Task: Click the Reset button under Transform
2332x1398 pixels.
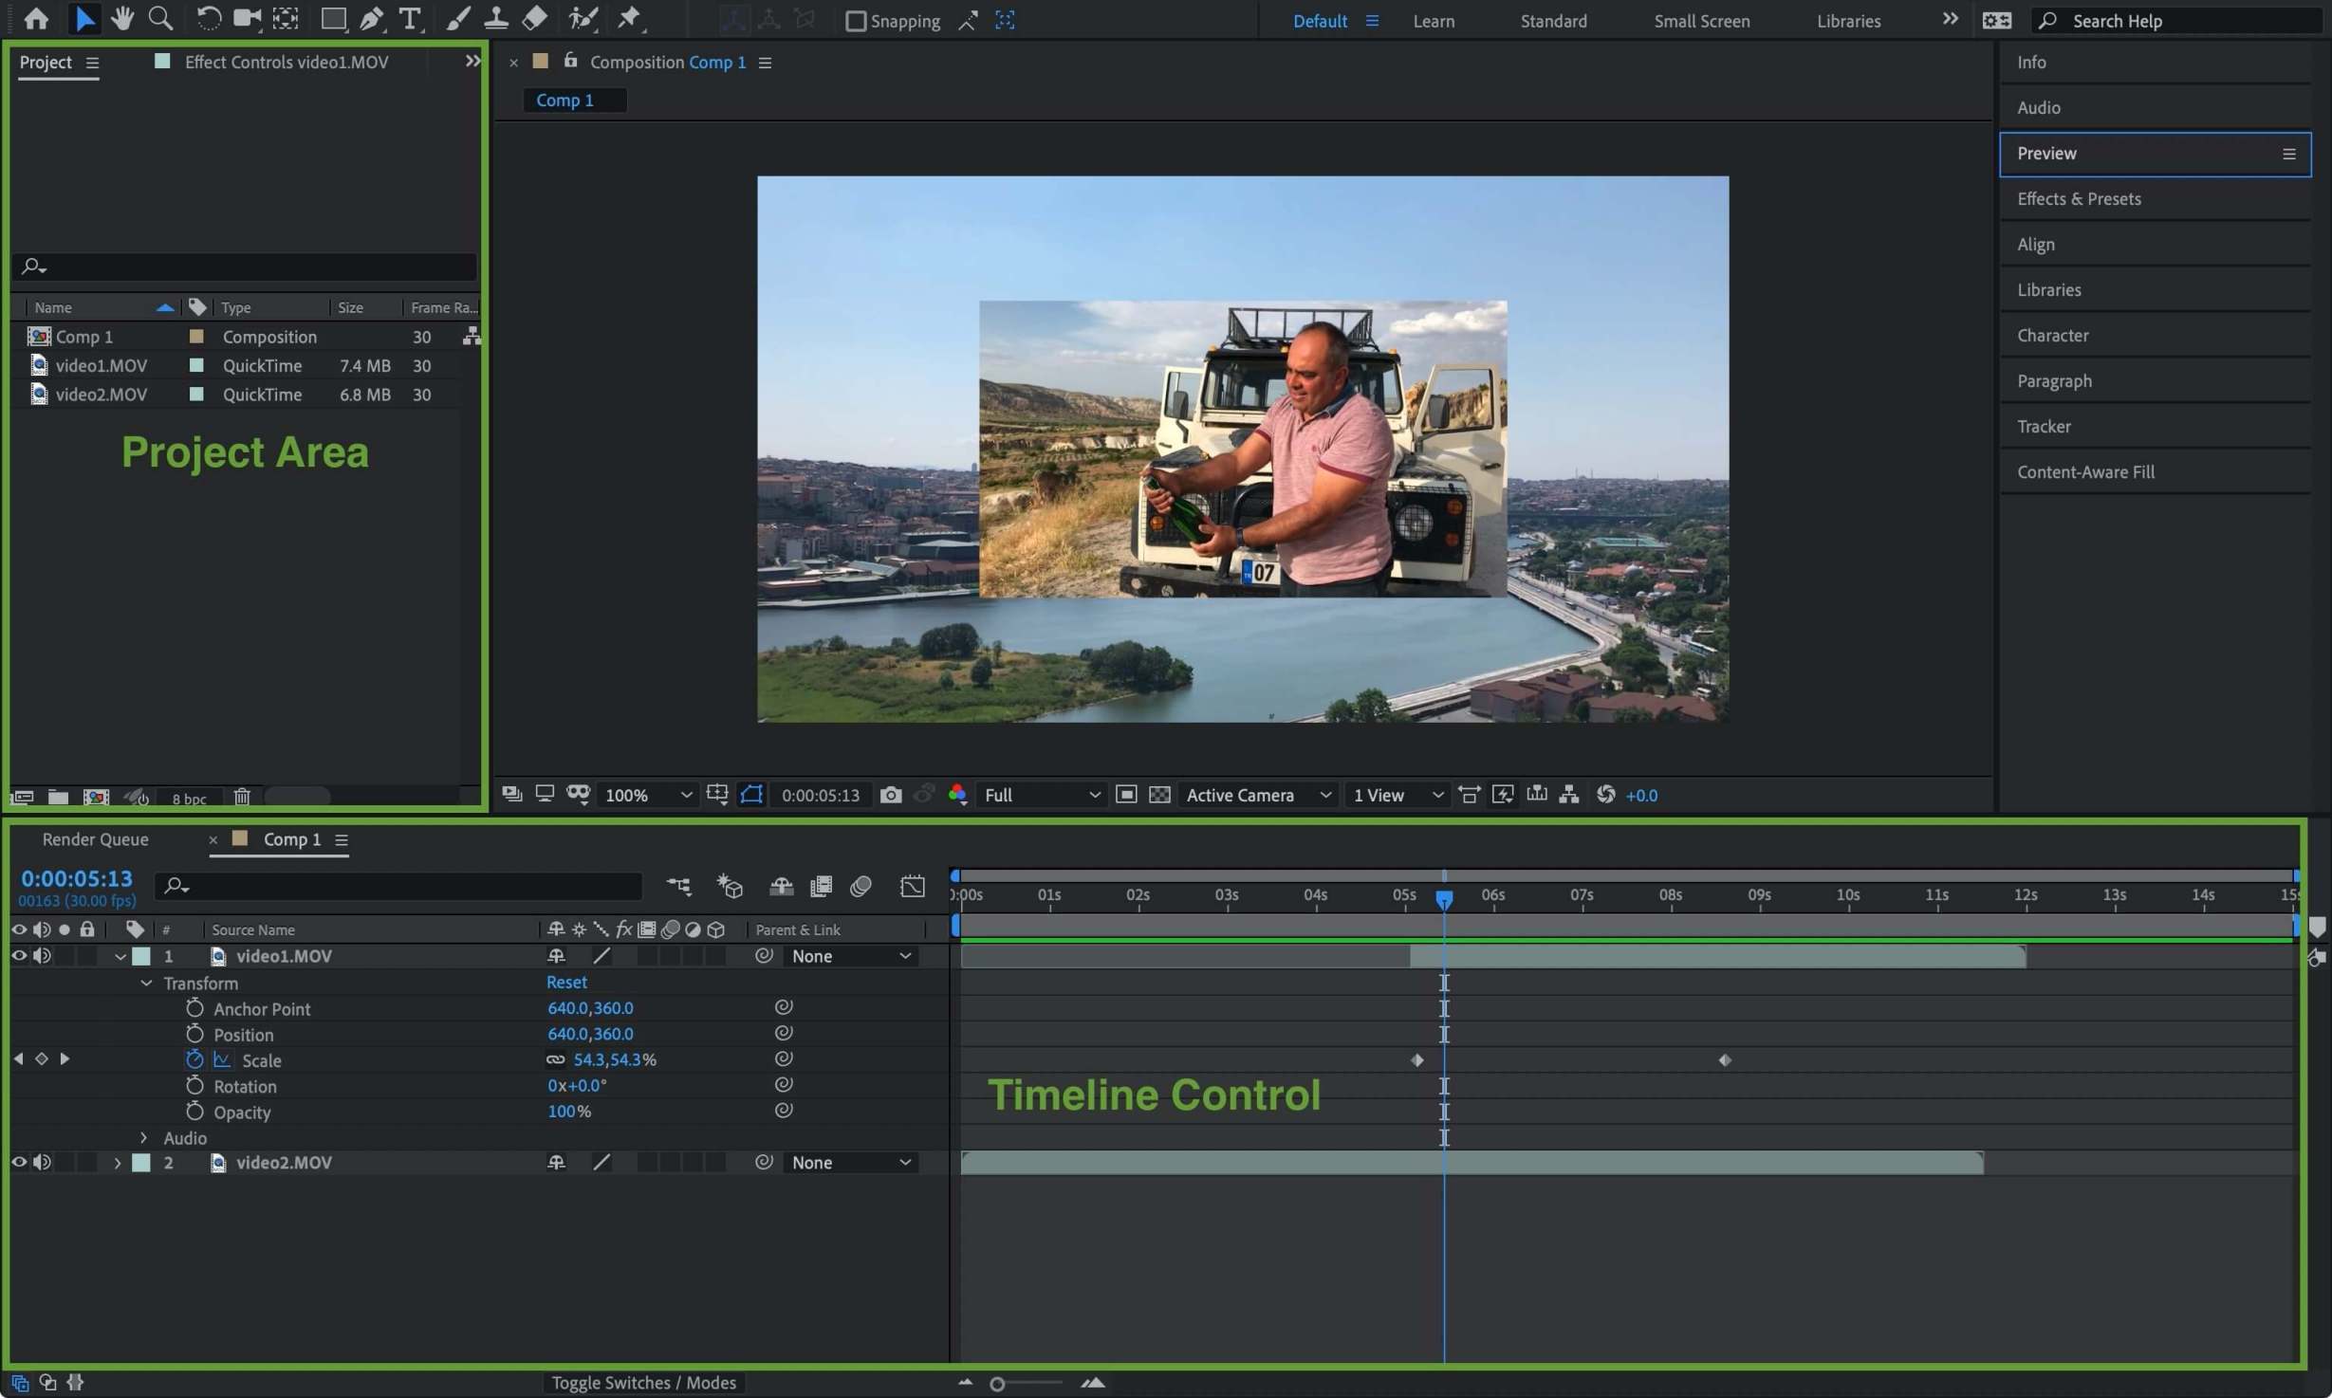Action: click(566, 982)
